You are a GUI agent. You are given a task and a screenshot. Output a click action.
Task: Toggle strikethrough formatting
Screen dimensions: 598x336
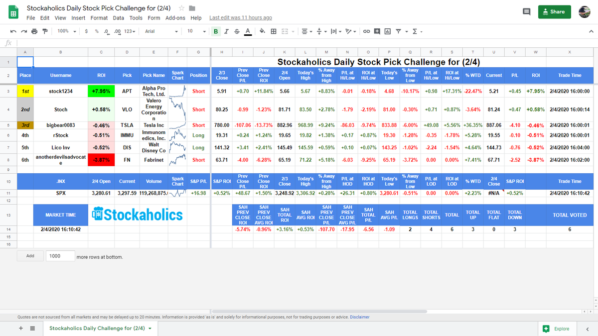(237, 31)
